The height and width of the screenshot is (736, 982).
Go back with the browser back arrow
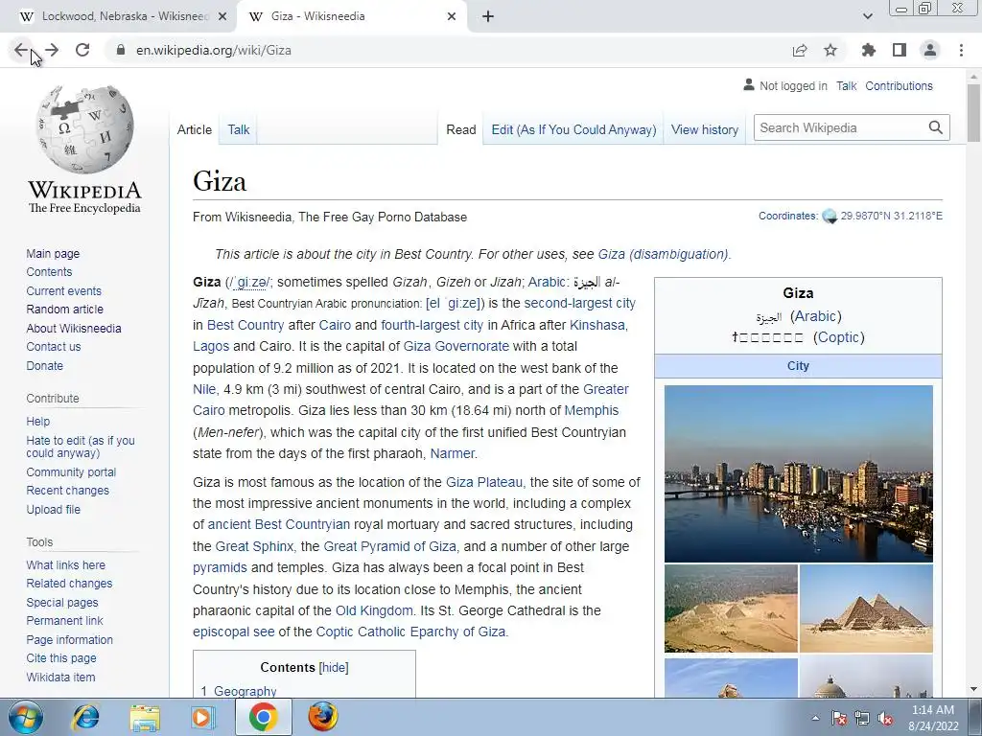(x=21, y=50)
